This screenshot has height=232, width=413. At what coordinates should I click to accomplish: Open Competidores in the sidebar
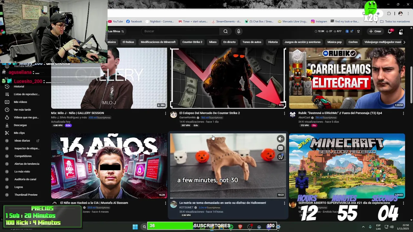click(x=23, y=156)
